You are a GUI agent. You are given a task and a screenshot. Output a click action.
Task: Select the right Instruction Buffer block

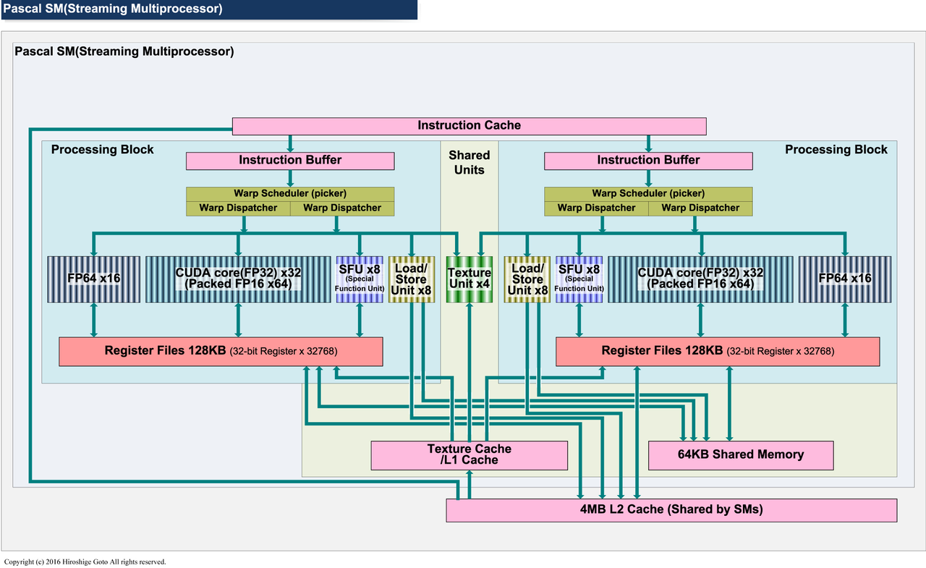pyautogui.click(x=648, y=160)
